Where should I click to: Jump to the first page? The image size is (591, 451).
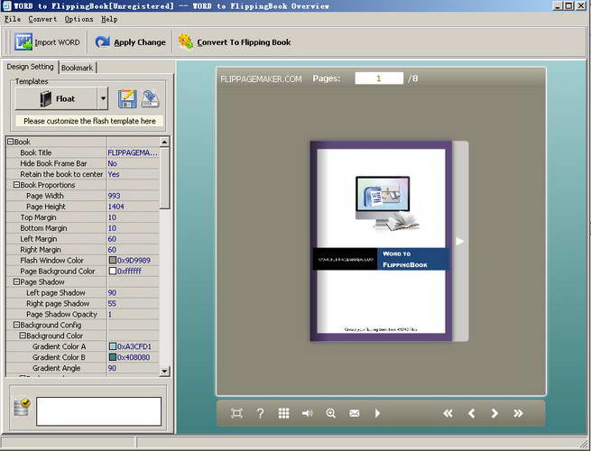pos(448,413)
